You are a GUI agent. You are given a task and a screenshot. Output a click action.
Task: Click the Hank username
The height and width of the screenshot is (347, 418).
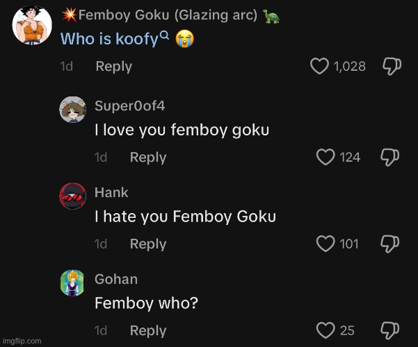pos(111,192)
